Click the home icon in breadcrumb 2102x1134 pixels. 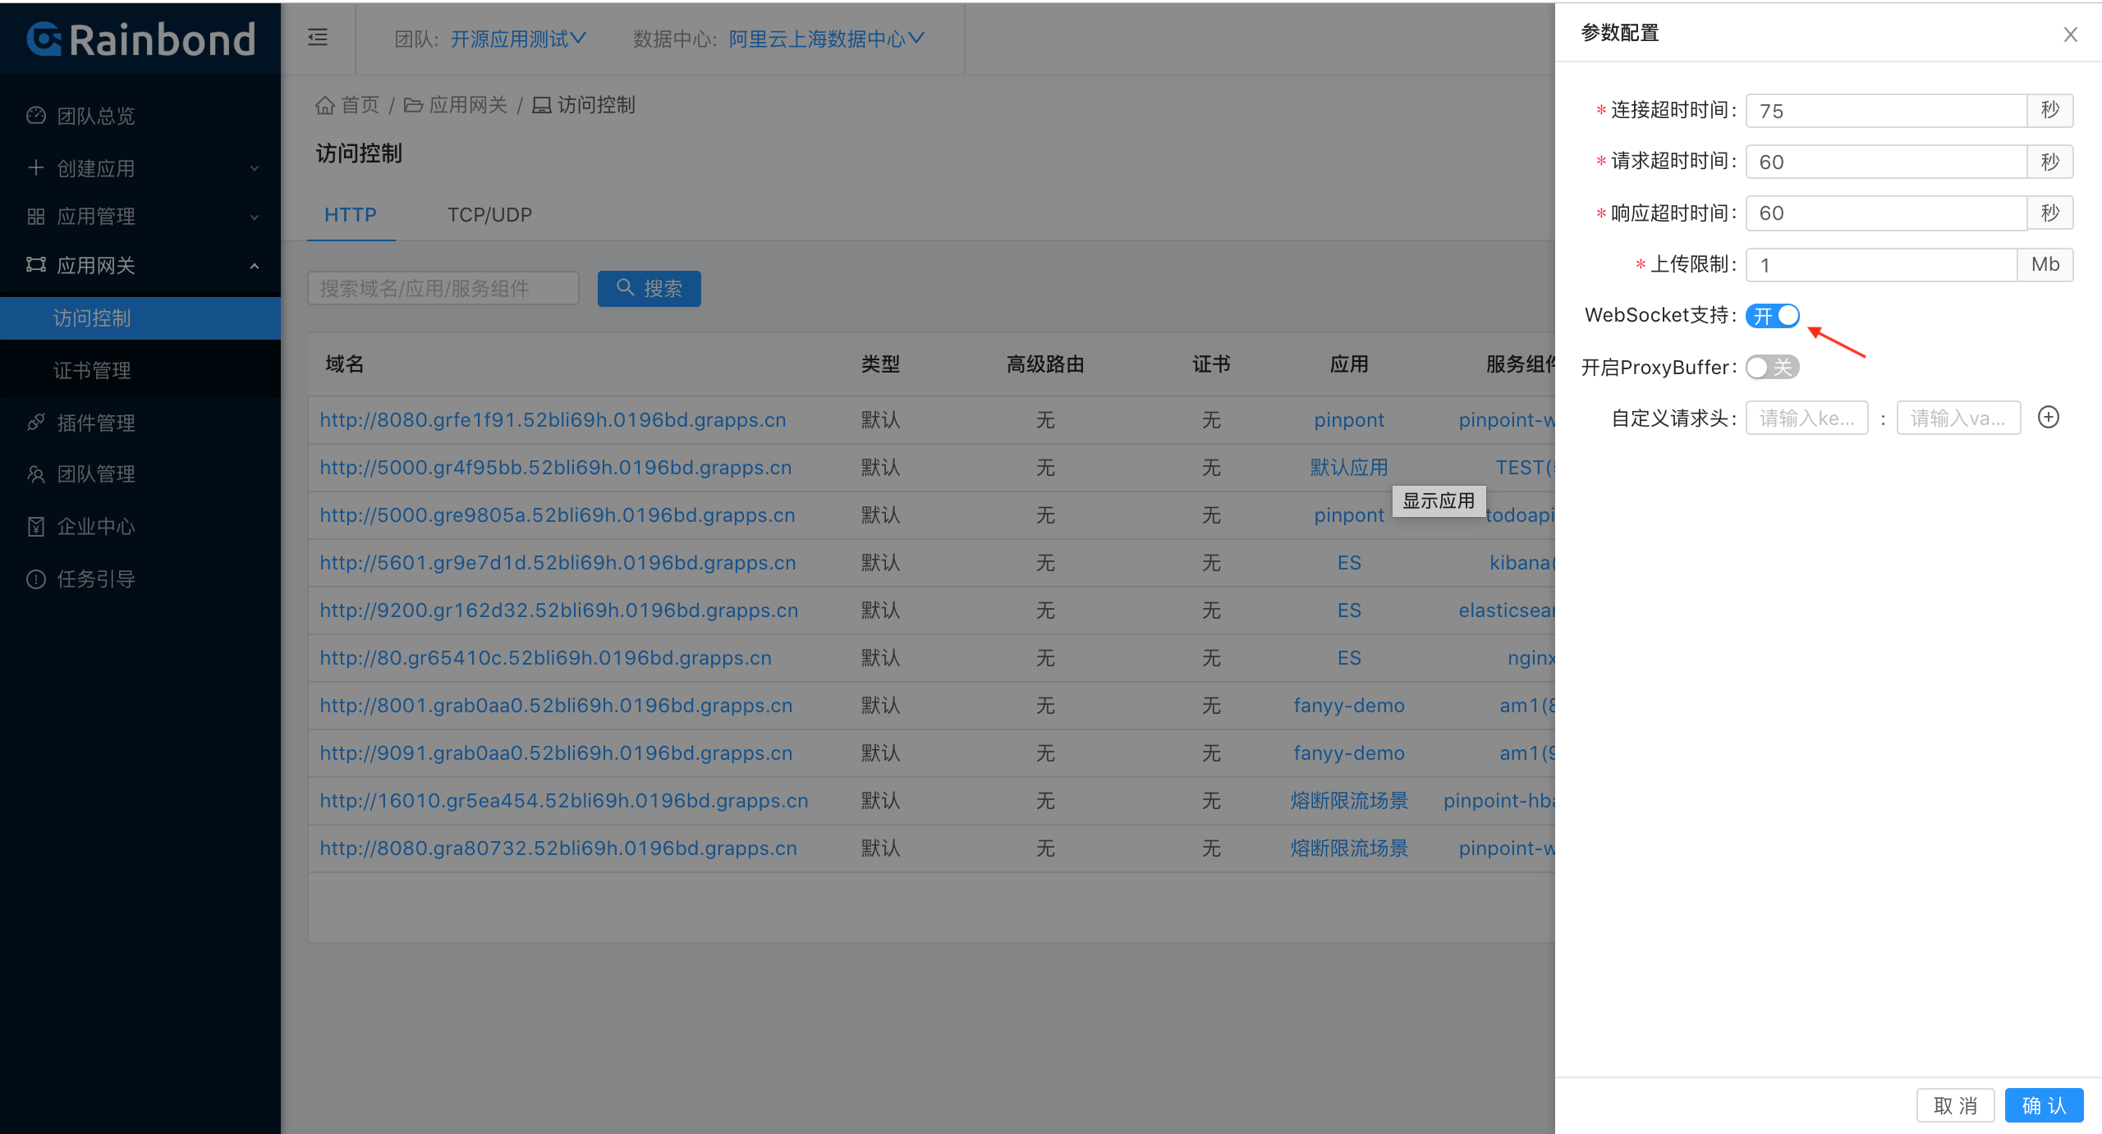325,105
